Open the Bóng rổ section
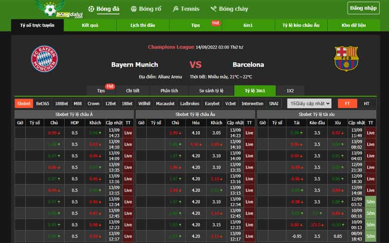389x243 pixels. coord(150,9)
